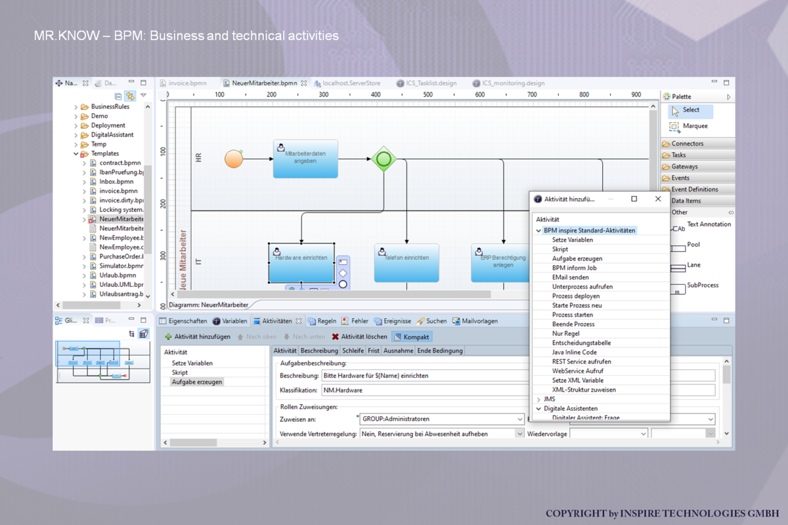The image size is (788, 525).
Task: Open the Connectors palette drawer
Action: (x=697, y=144)
